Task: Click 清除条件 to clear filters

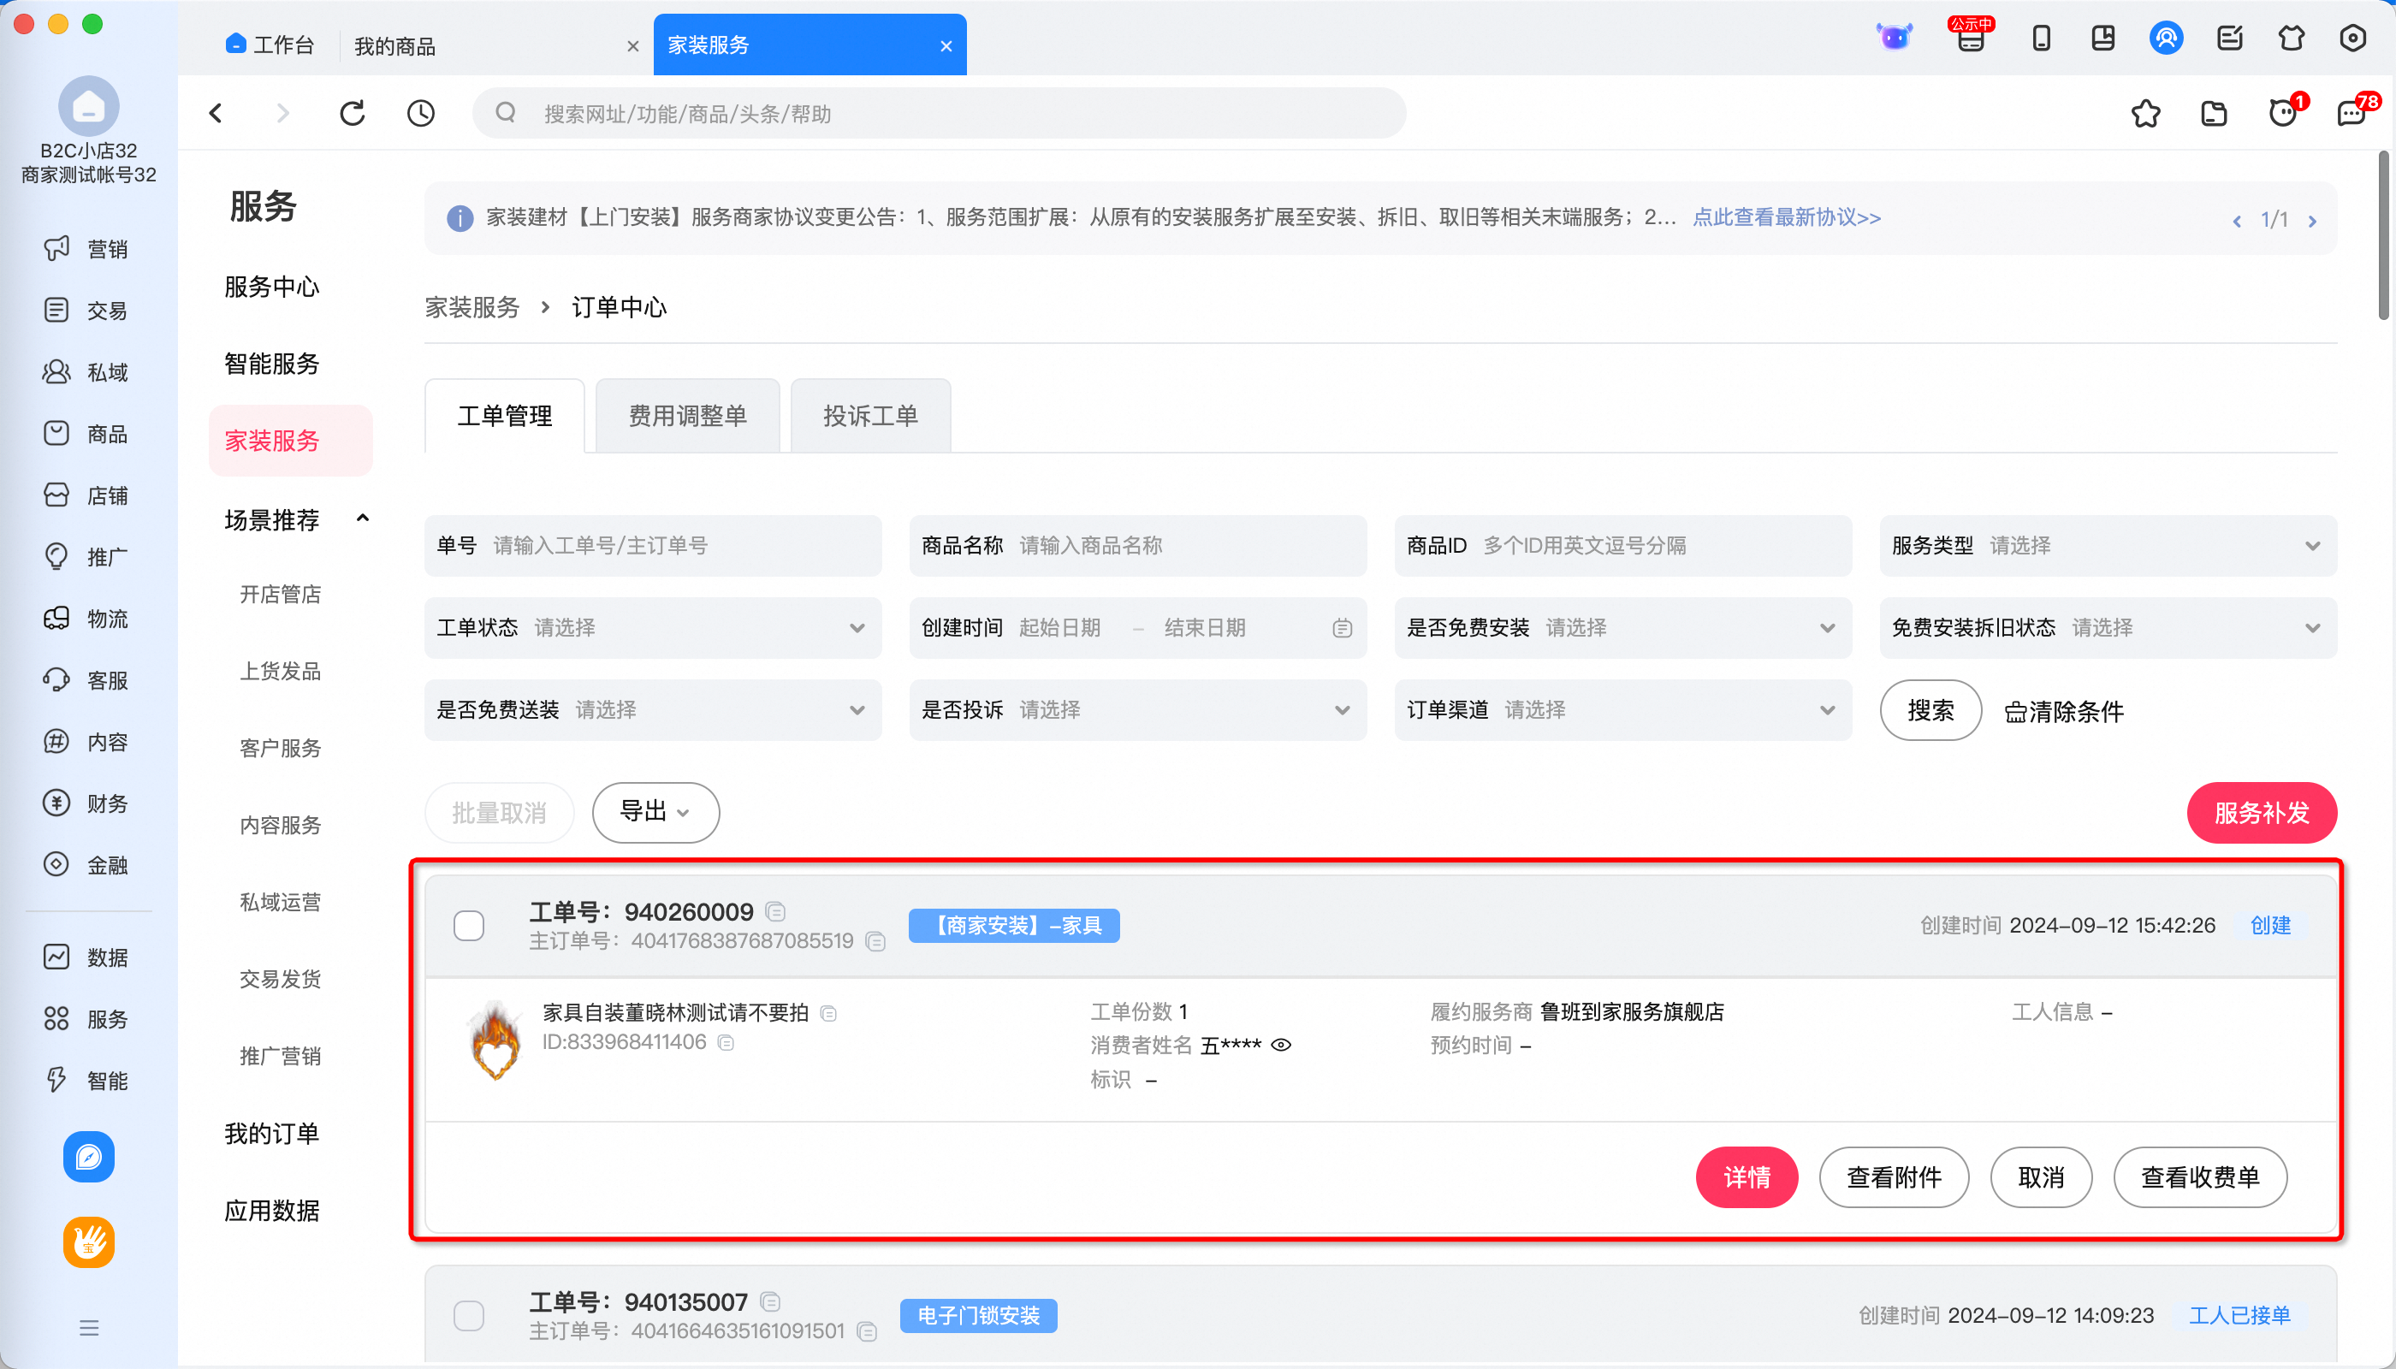Action: (x=2064, y=712)
